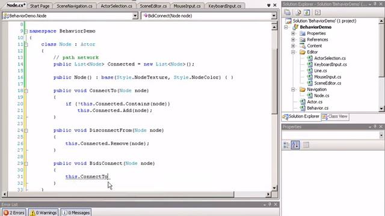Open the ActorSelection.cs tab
Viewport: 385px width, 216px height.
116,6
